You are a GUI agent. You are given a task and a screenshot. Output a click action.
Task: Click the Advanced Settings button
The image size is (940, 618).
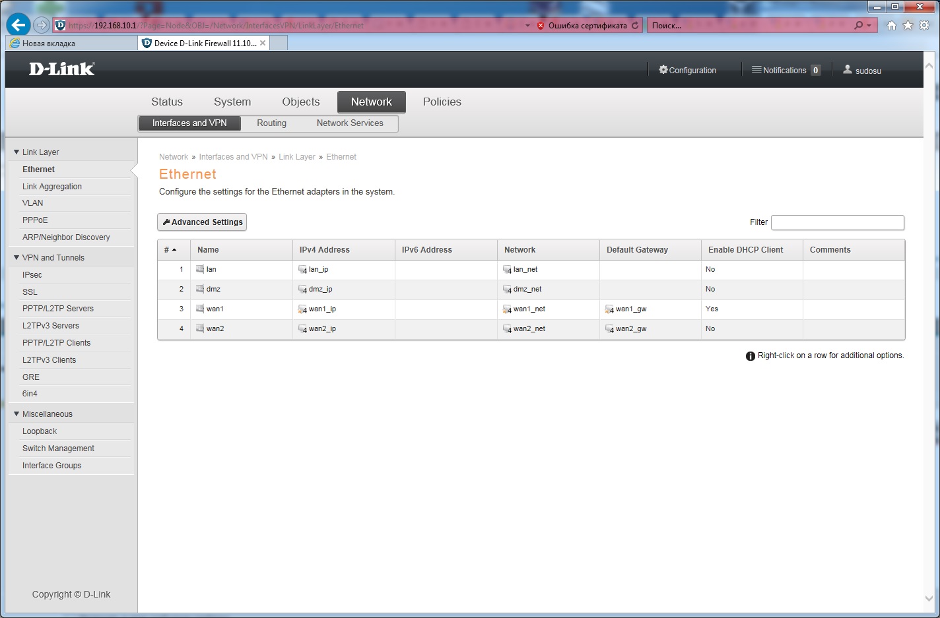(x=202, y=222)
